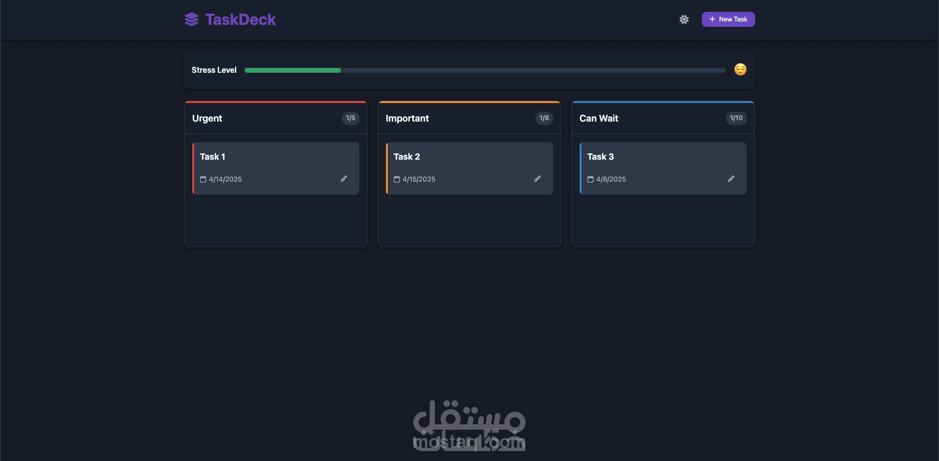Open the settings gear
Viewport: 939px width, 461px height.
coord(684,19)
